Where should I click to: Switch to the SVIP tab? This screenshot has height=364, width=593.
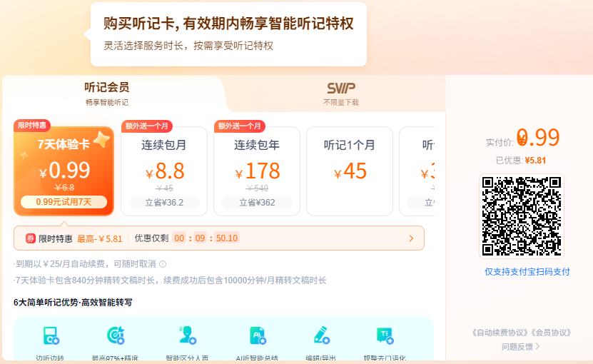tap(341, 93)
